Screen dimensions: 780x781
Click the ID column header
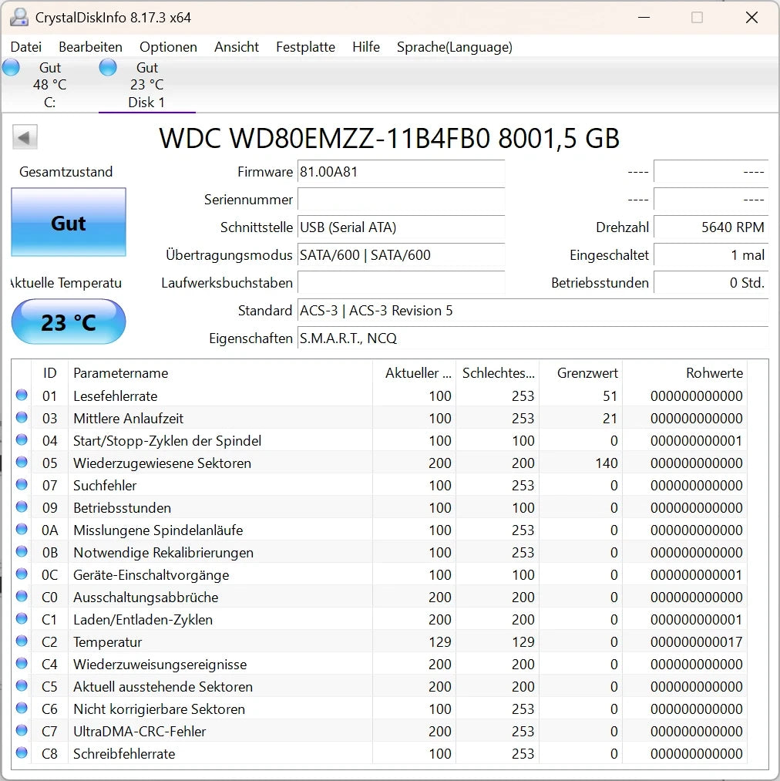pos(50,373)
